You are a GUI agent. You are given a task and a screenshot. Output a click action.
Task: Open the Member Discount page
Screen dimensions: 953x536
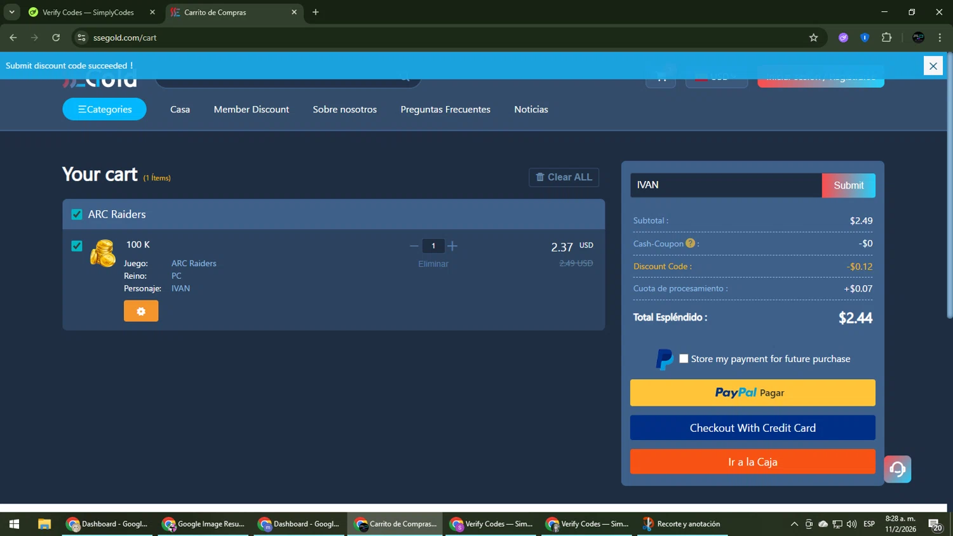pos(251,109)
